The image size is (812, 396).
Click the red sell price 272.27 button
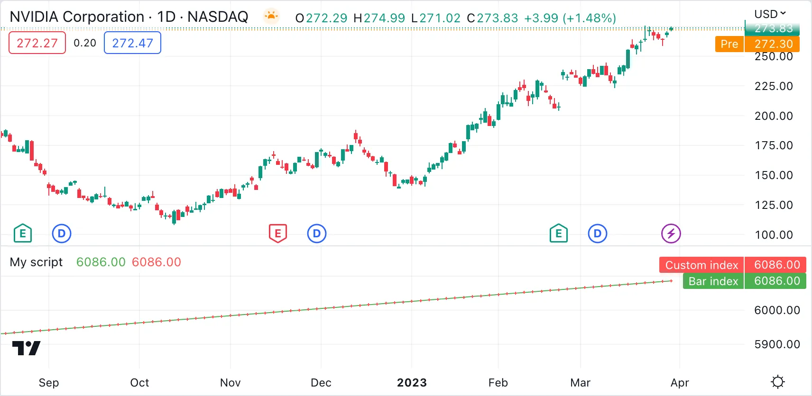point(37,43)
